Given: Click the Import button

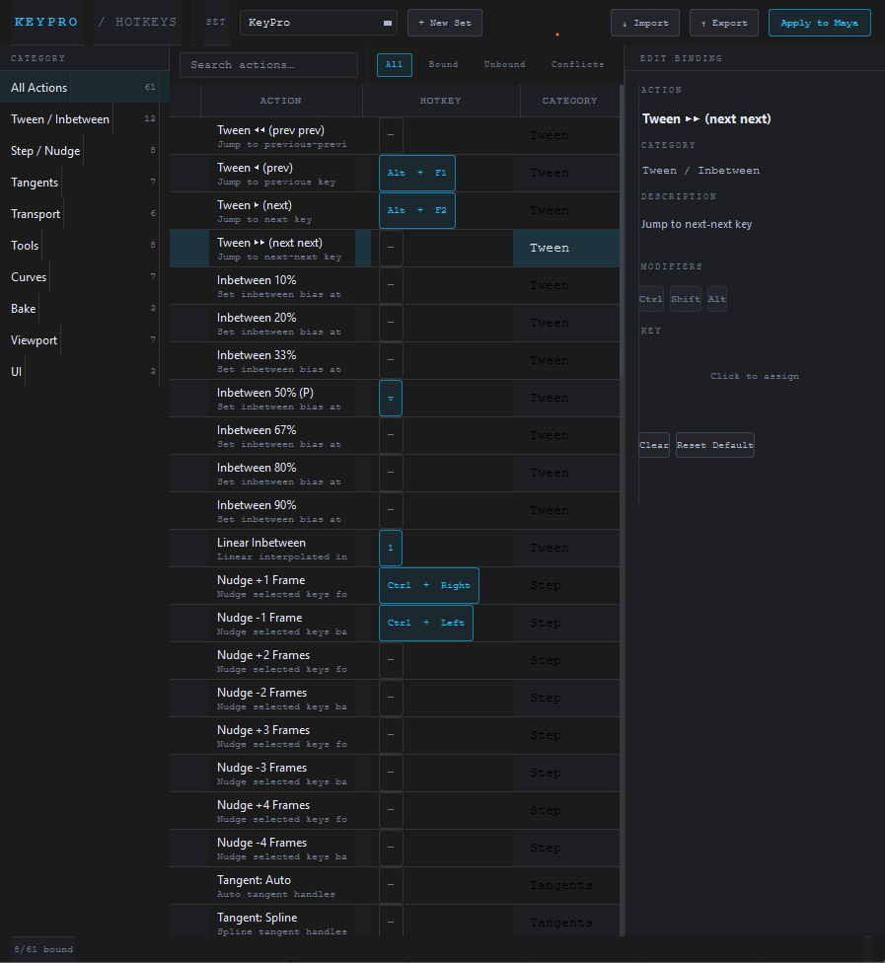Looking at the screenshot, I should coord(645,23).
